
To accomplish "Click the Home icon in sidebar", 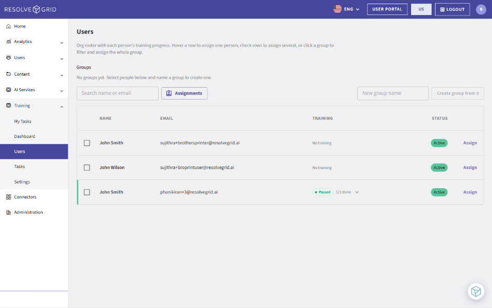I will (x=8, y=26).
